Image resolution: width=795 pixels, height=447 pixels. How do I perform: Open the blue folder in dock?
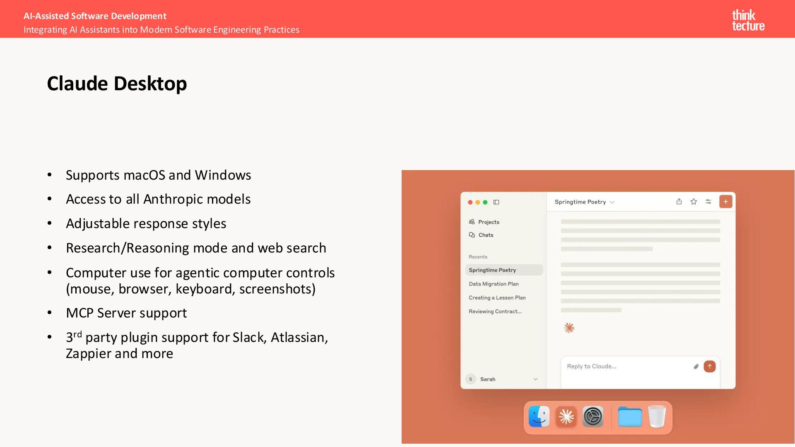(x=629, y=417)
